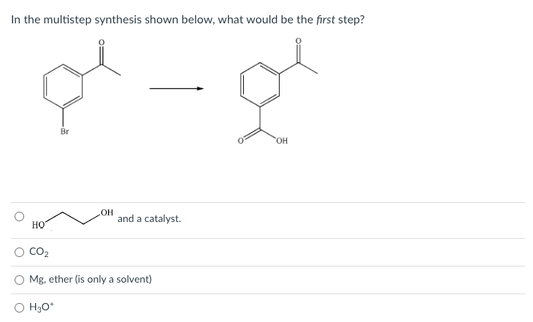533x322 pixels.
Task: Select the Mg, ether radio option
Action: coord(20,280)
